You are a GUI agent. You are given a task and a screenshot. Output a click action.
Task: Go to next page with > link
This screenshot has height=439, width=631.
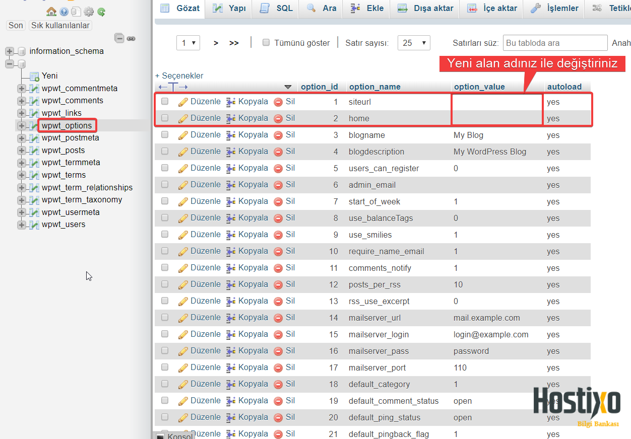coord(216,43)
